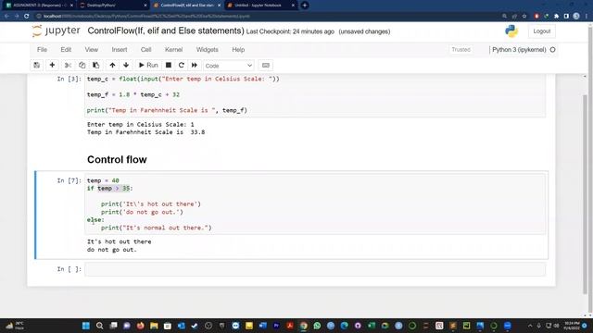Go back in browser history
Screen dimensions: 593x333
point(6,17)
